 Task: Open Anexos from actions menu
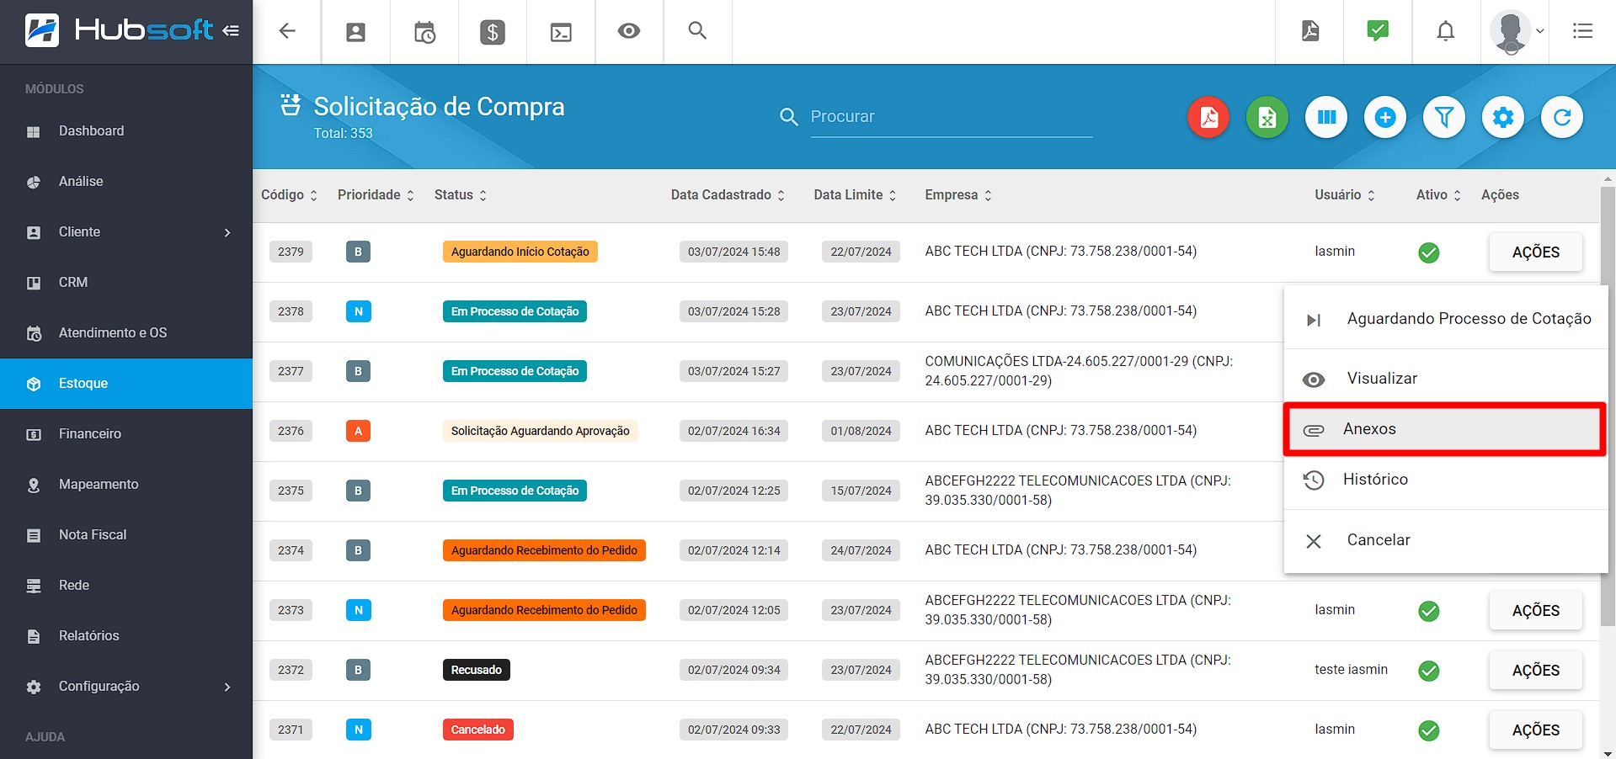(x=1446, y=429)
